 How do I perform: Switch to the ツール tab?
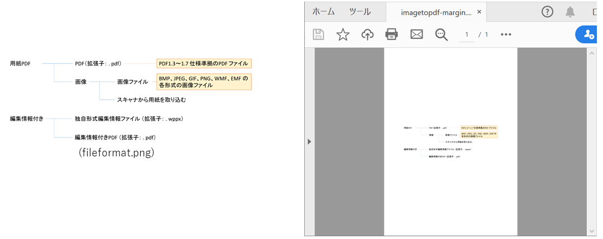pyautogui.click(x=360, y=11)
